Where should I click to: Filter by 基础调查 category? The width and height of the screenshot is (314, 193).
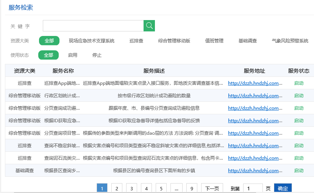pyautogui.click(x=248, y=41)
